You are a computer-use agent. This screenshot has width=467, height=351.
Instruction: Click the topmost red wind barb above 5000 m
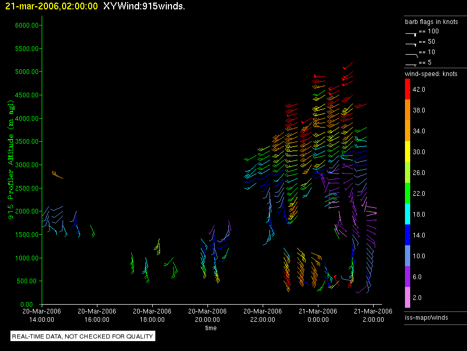[x=348, y=66]
